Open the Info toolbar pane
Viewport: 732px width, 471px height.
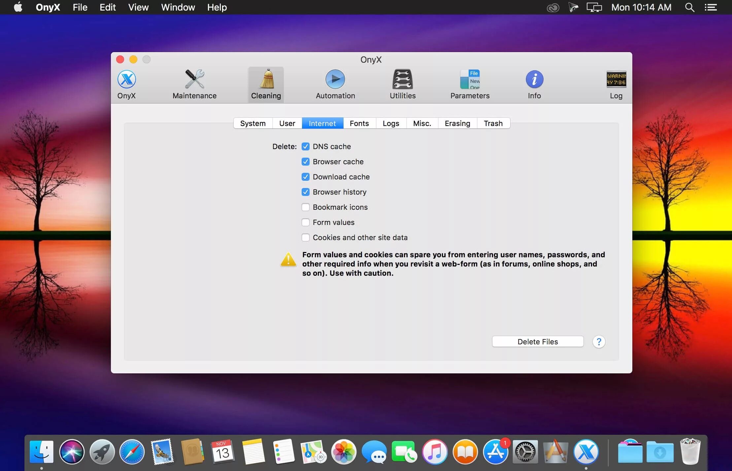tap(534, 79)
